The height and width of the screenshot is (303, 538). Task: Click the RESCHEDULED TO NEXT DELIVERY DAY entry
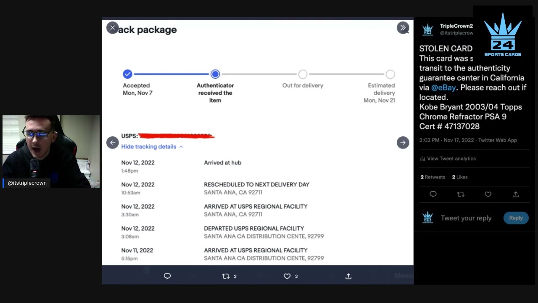(x=256, y=184)
